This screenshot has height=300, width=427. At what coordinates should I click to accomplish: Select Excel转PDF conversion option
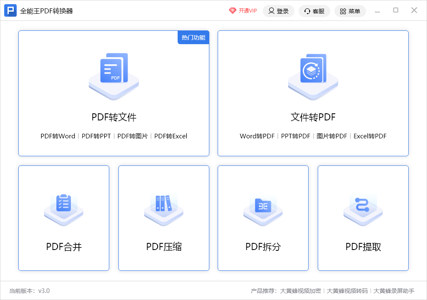click(370, 136)
